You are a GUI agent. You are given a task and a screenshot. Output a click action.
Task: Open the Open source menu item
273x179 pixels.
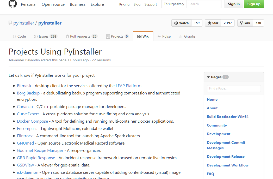[53, 4]
